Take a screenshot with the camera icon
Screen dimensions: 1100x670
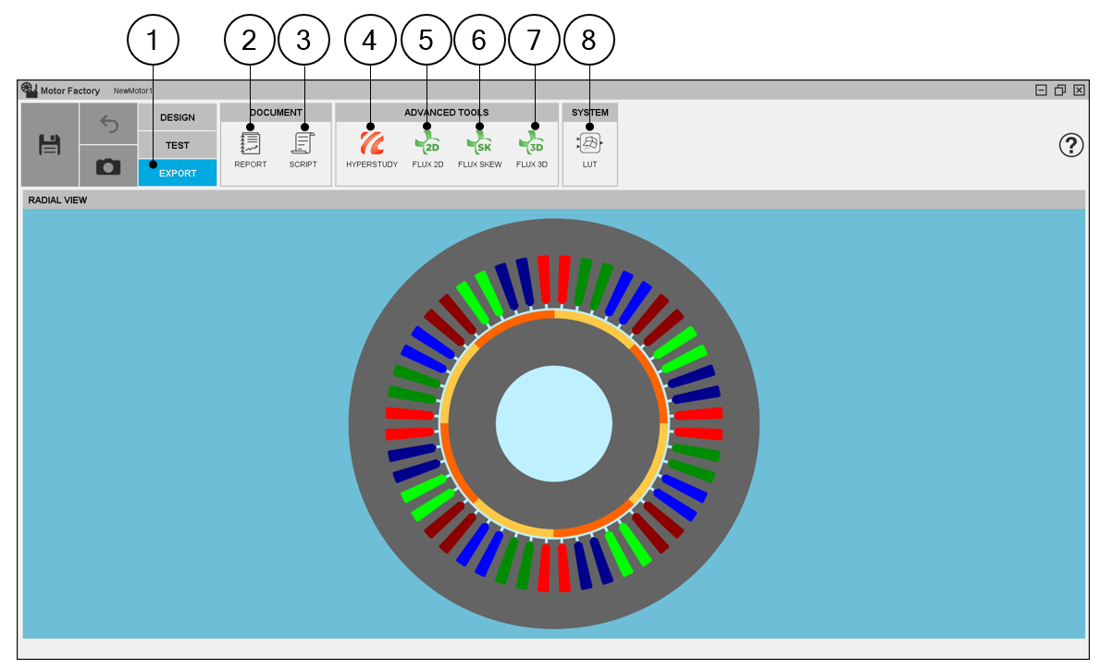108,166
